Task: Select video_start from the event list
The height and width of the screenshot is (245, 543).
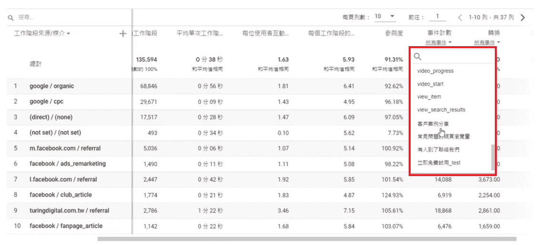Action: pos(430,84)
